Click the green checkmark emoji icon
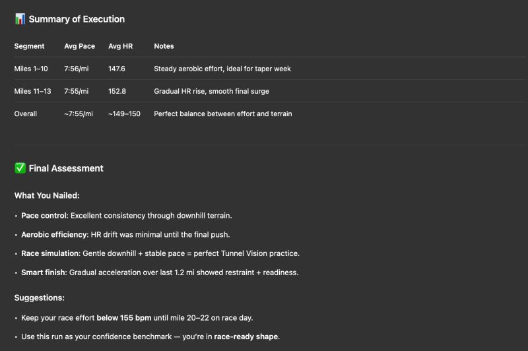528x351 pixels. pos(20,168)
